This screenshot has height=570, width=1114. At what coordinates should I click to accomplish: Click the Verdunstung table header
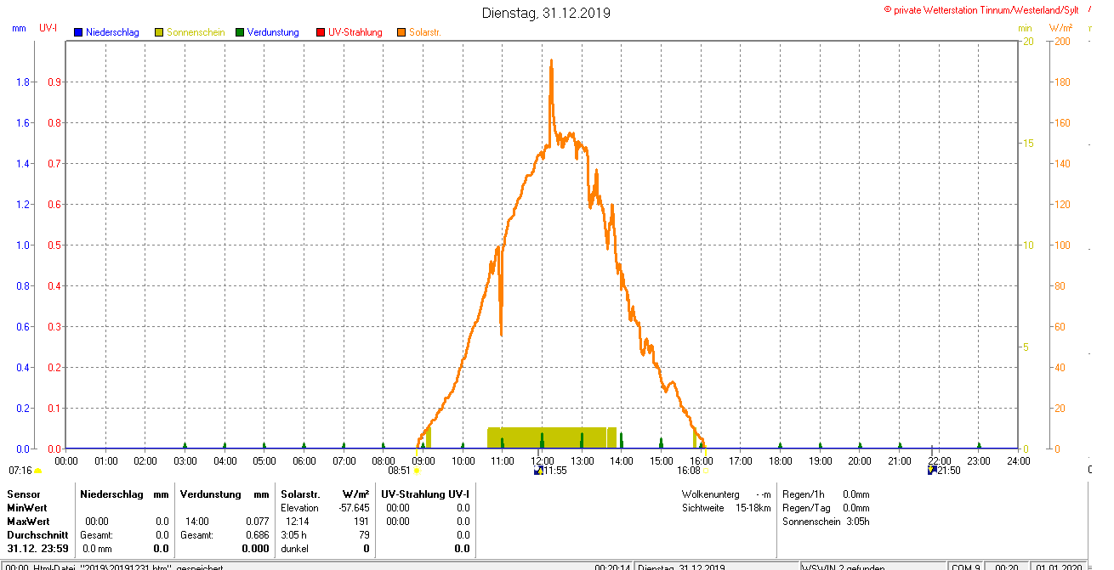[209, 494]
